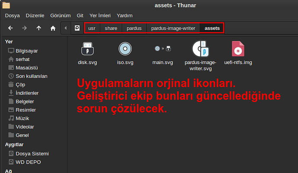The width and height of the screenshot is (298, 173).
Task: Click the Müzik label in sidebar
Action: [x=22, y=118]
